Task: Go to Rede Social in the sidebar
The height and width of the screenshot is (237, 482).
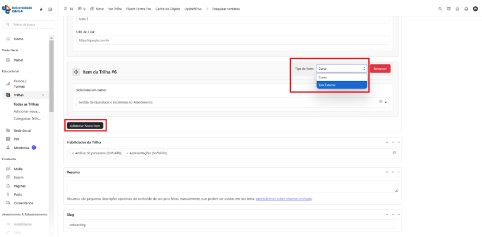Action: pos(22,131)
